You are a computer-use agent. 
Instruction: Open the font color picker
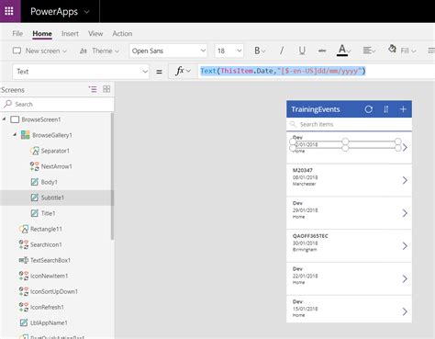[343, 51]
